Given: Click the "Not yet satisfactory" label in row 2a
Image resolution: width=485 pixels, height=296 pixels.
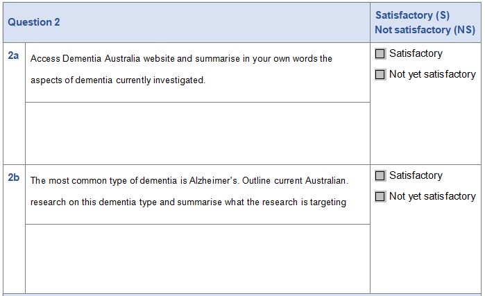Looking at the screenshot, I should (432, 74).
